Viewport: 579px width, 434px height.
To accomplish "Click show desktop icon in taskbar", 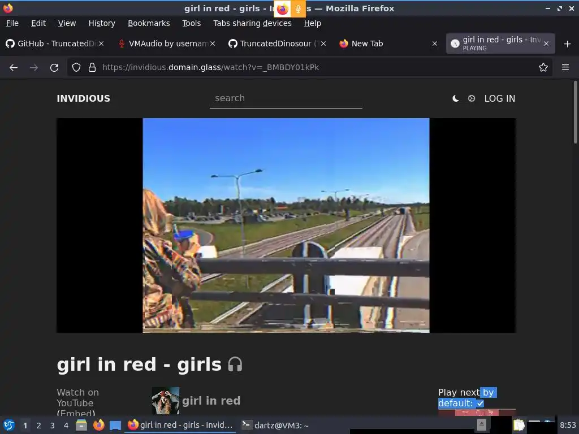I will 115,426.
